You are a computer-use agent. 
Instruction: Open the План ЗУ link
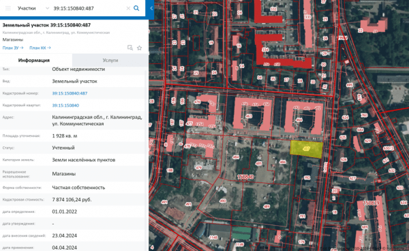click(x=13, y=48)
